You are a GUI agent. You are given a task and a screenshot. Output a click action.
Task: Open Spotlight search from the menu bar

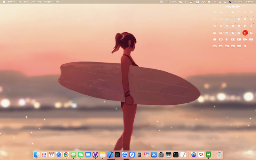click(x=215, y=2)
